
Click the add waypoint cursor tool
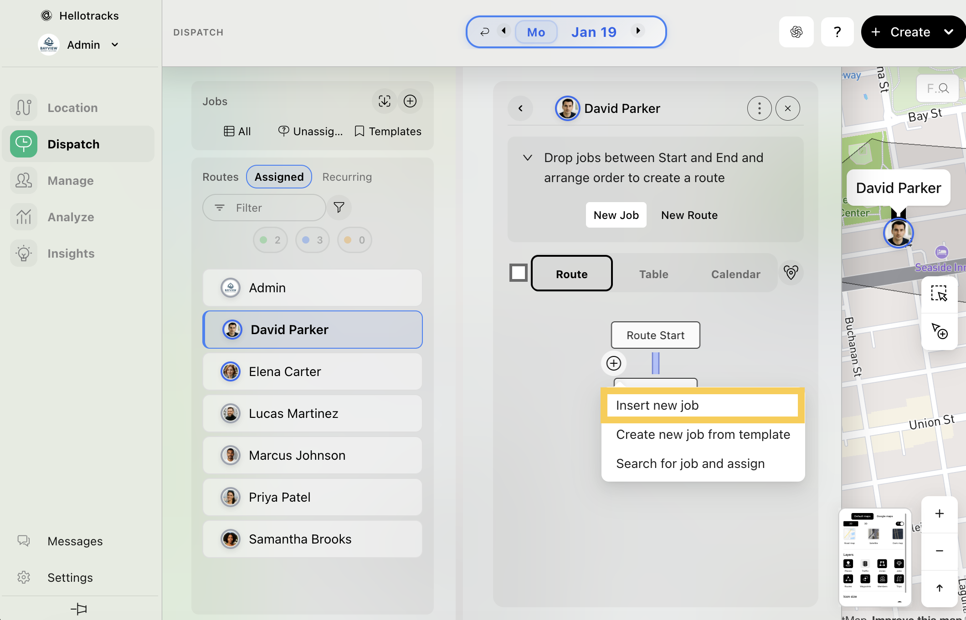[x=939, y=331]
